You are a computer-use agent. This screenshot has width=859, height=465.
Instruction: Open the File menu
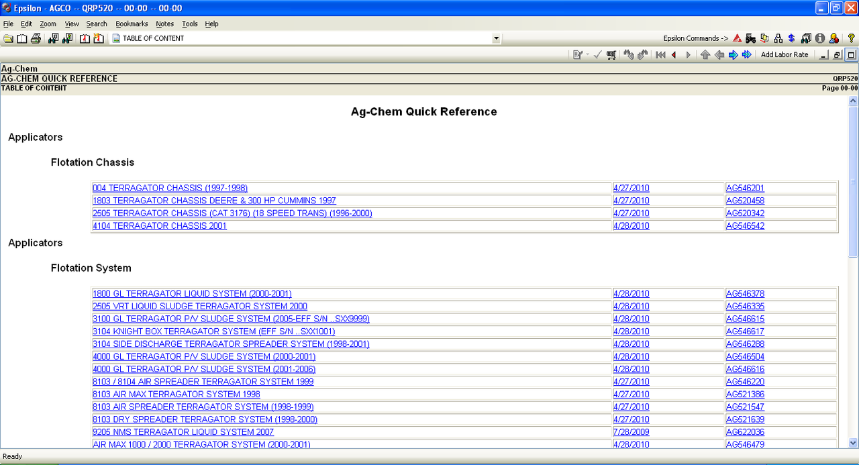pos(8,23)
